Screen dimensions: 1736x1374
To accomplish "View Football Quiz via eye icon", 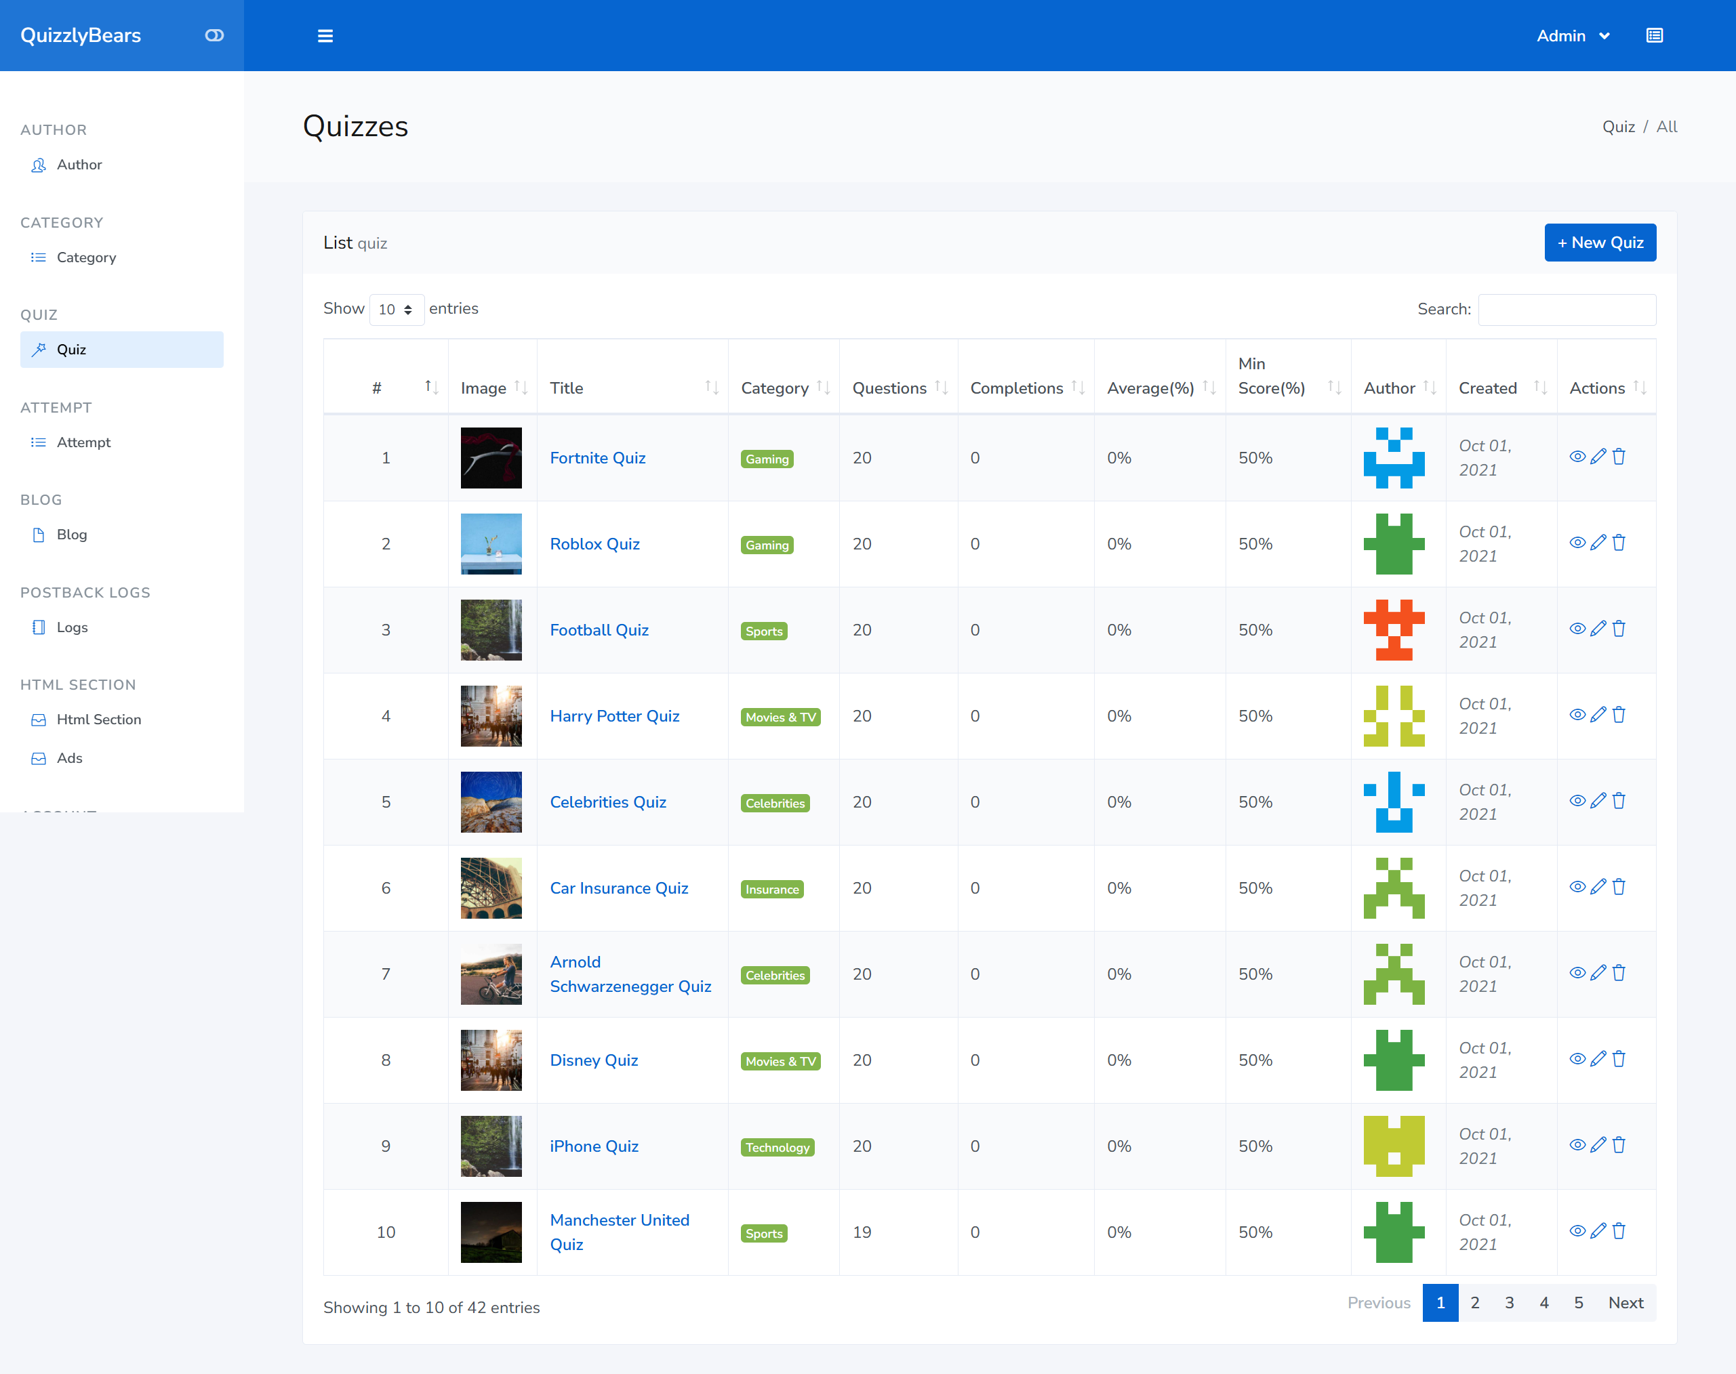I will (1577, 629).
